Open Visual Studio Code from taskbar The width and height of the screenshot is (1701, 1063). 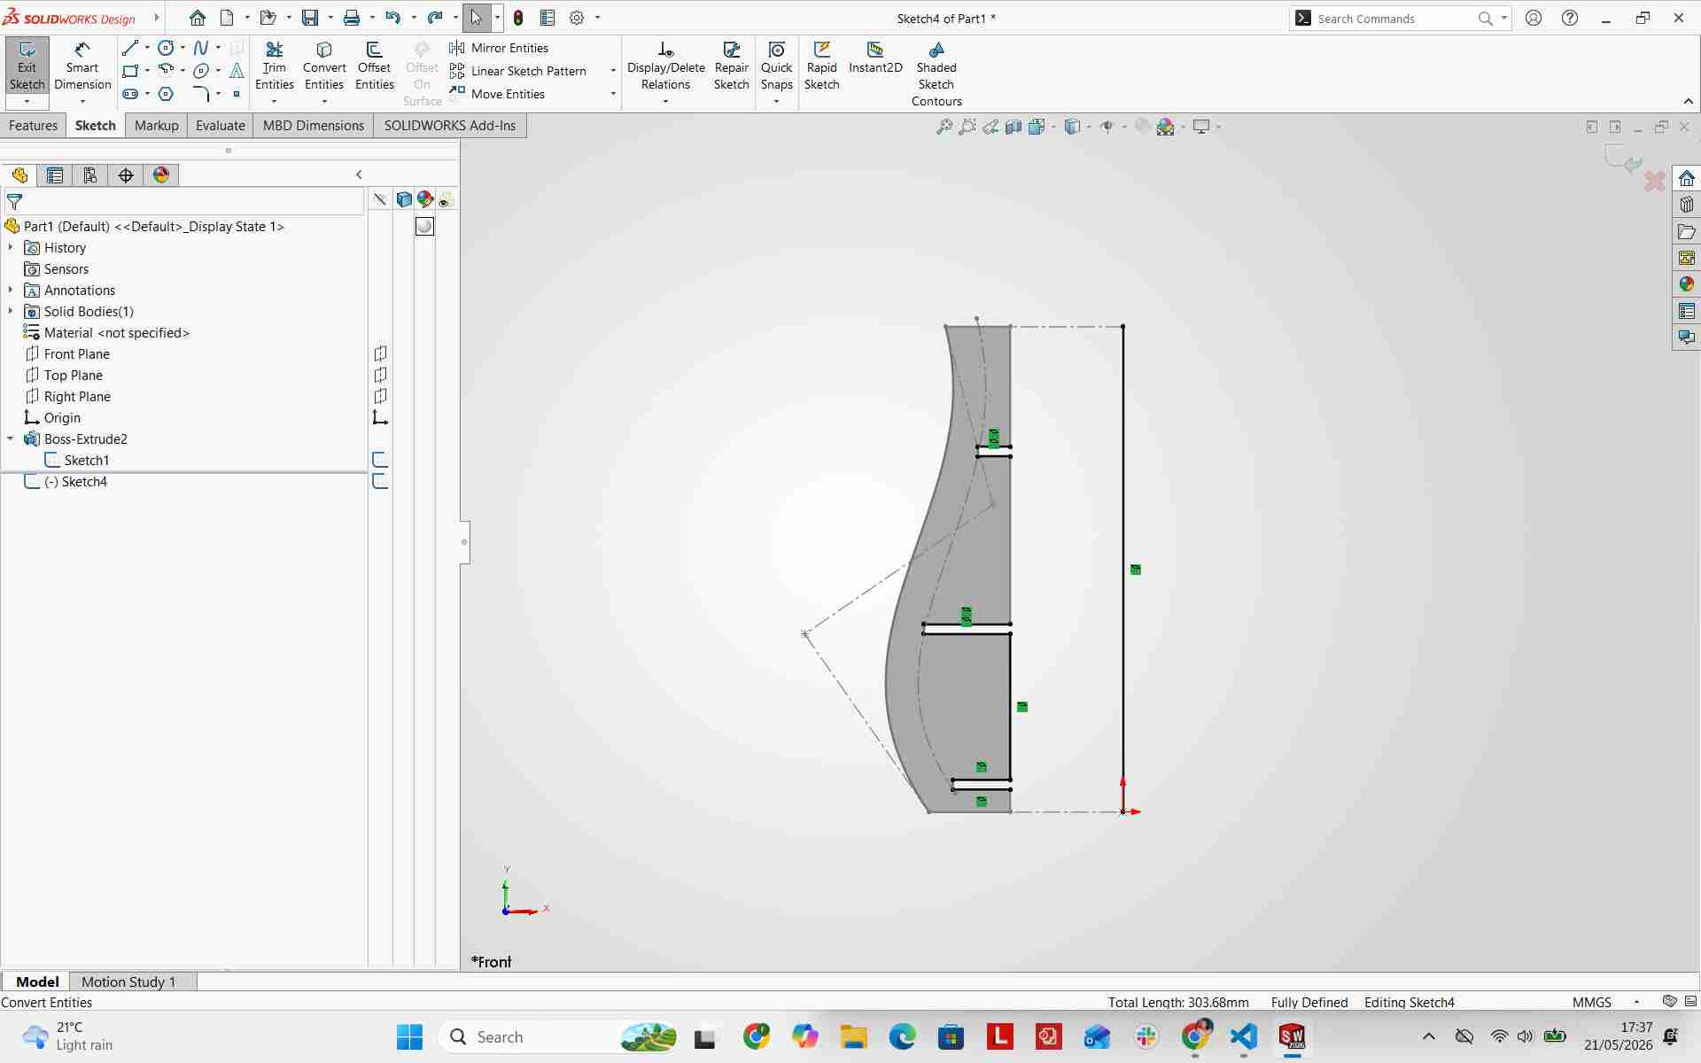(x=1244, y=1036)
